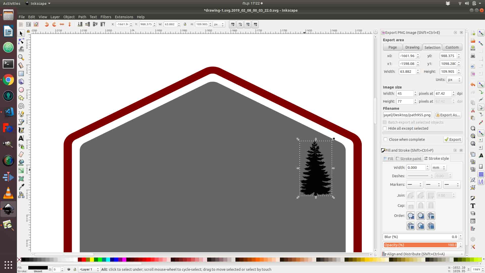The width and height of the screenshot is (485, 273).
Task: Open the stroke width mm unit dropdown
Action: point(439,168)
